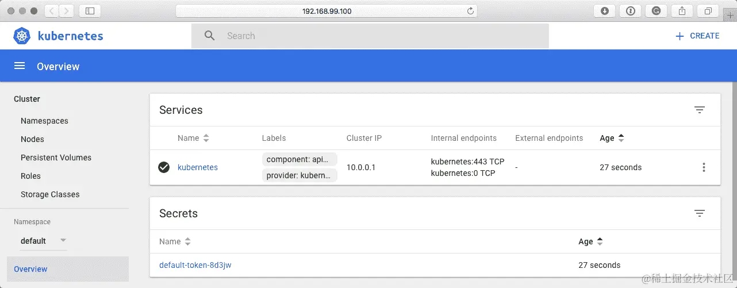This screenshot has width=737, height=288.
Task: Go back with Safari back arrow
Action: point(52,10)
